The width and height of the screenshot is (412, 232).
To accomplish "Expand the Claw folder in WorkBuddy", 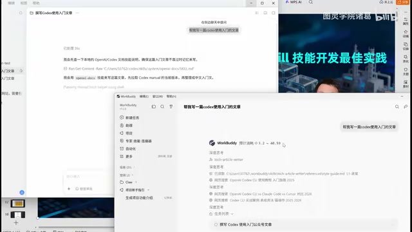I will (x=129, y=182).
